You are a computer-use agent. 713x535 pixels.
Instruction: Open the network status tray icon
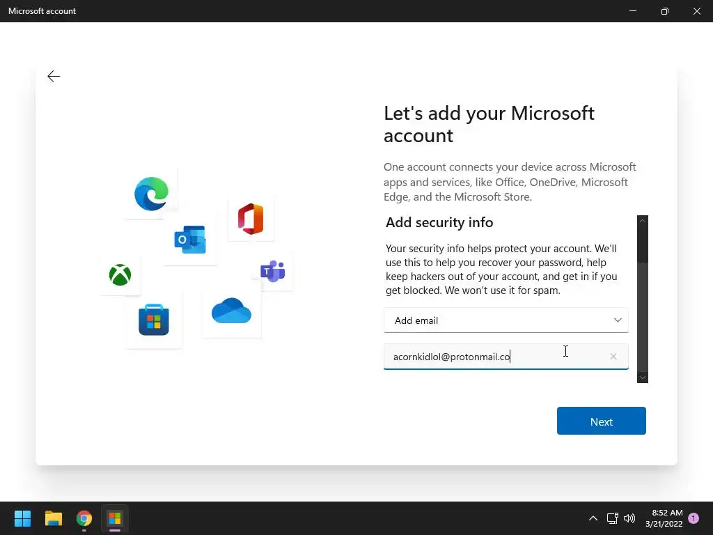pyautogui.click(x=613, y=518)
